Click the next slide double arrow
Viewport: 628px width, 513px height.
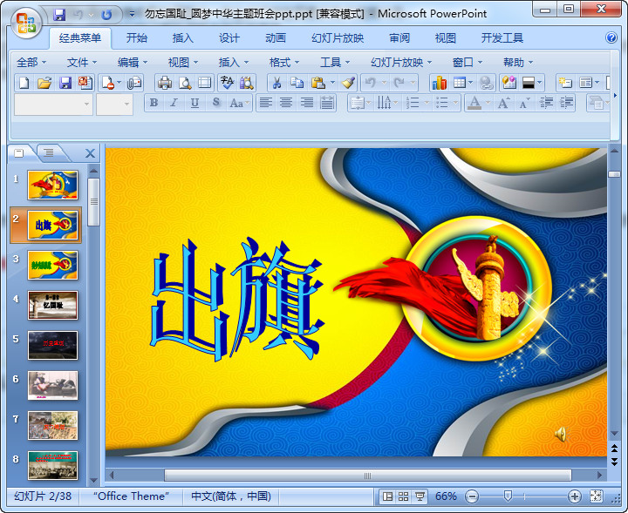click(614, 462)
